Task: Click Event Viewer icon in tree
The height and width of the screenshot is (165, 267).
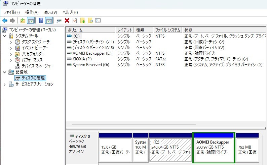Action: coord(17,48)
